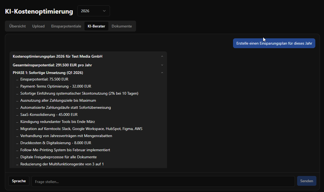
Task: Open the year dropdown showing 2026
Action: [x=93, y=11]
